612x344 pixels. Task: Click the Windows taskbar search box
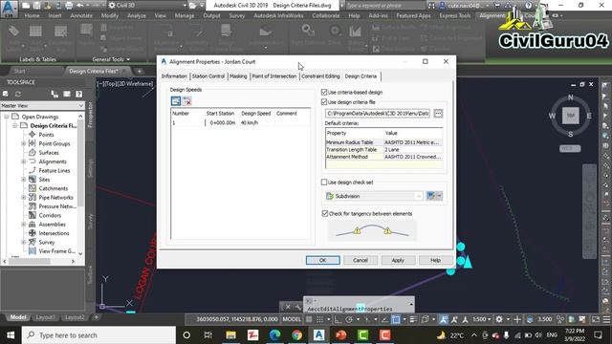tap(98, 335)
